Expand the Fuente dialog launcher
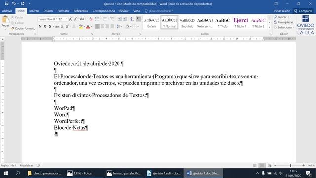This screenshot has width=316, height=178. (92, 34)
